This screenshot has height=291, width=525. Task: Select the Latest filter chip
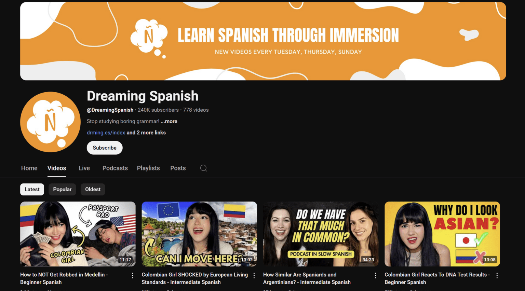(x=32, y=189)
